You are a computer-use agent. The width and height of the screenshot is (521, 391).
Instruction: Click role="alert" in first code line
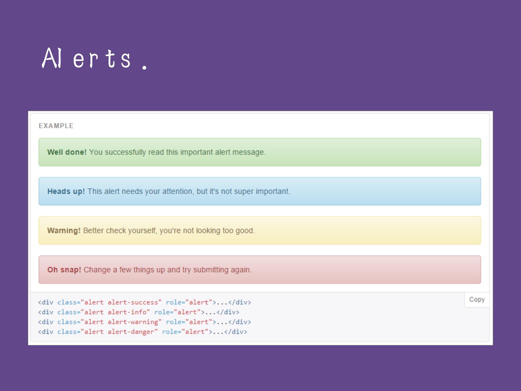point(189,302)
